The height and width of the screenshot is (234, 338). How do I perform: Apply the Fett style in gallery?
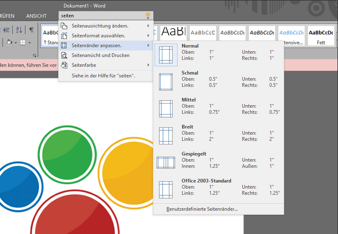point(320,35)
